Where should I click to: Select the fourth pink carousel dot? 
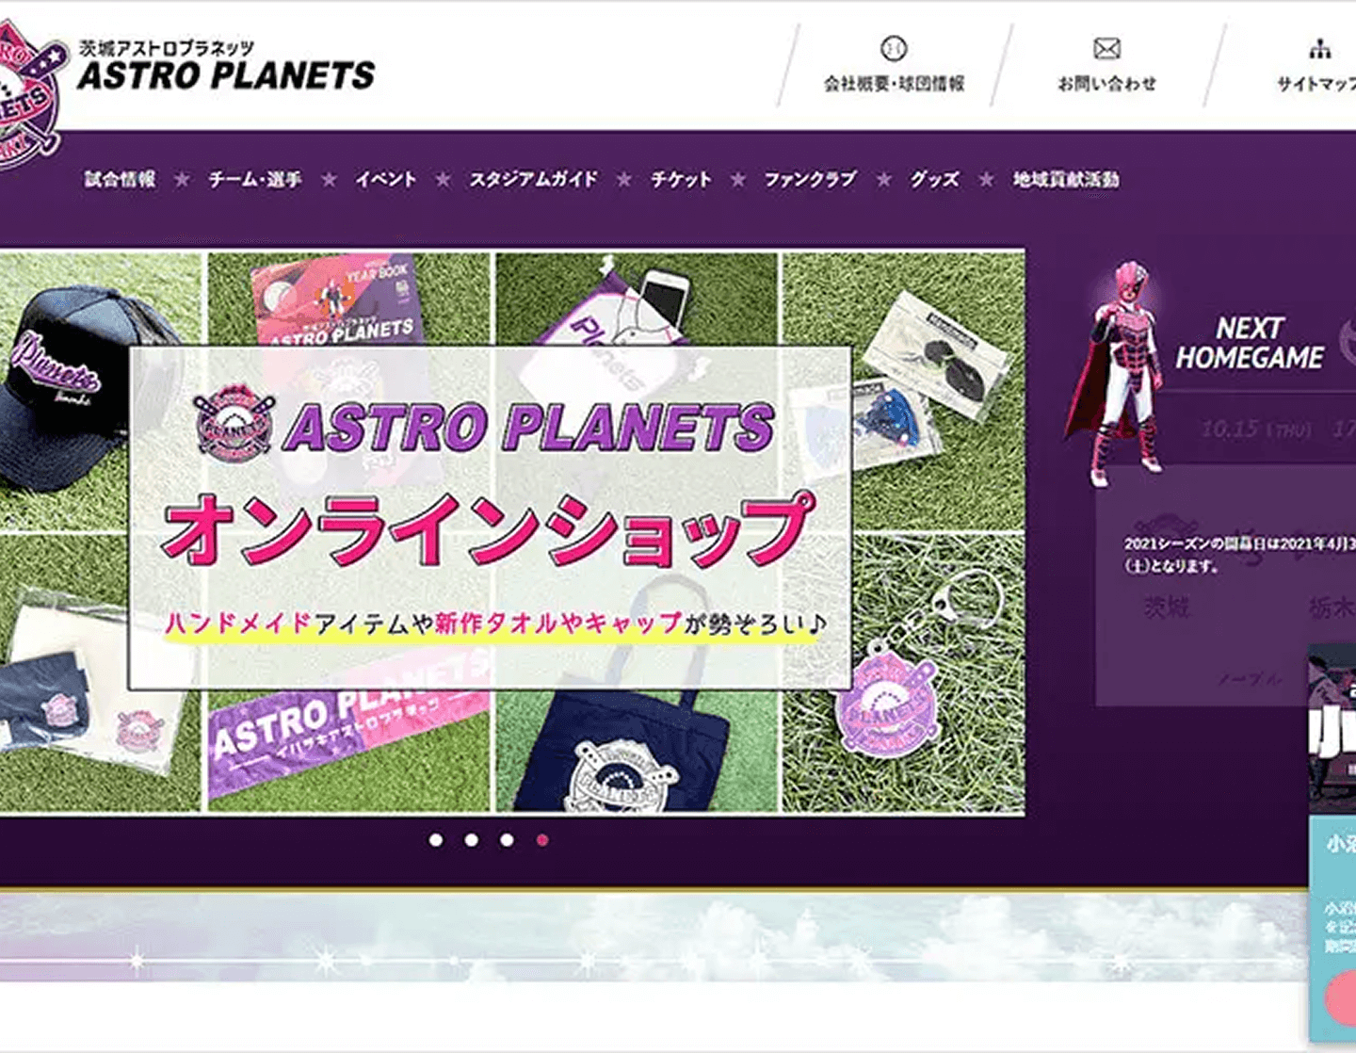542,839
